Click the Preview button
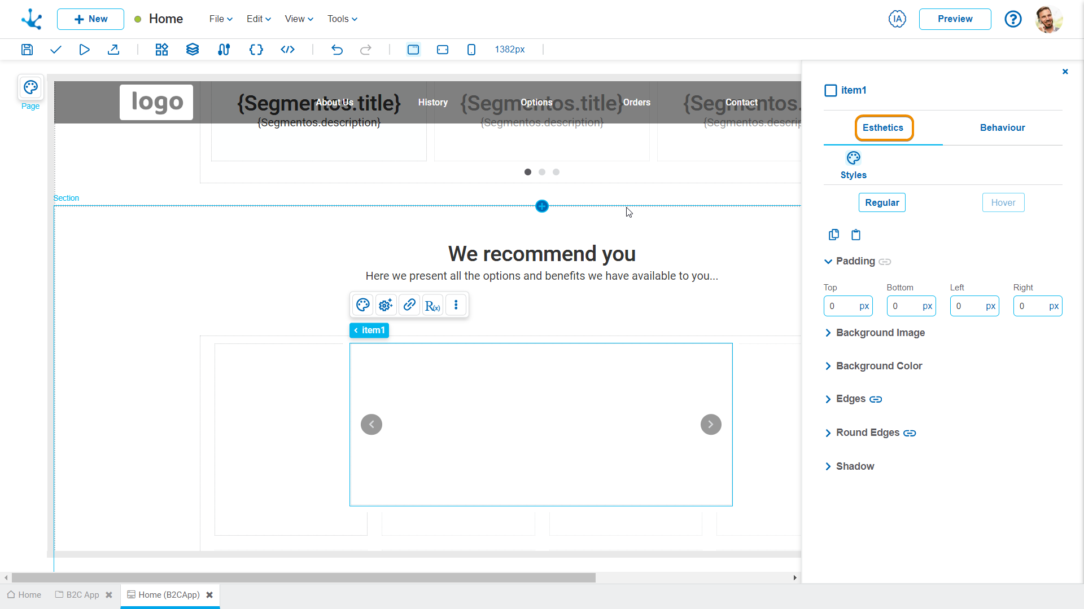This screenshot has height=609, width=1084. pyautogui.click(x=955, y=19)
